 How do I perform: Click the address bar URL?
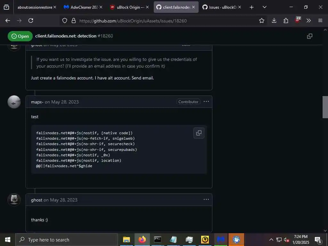coord(133,21)
